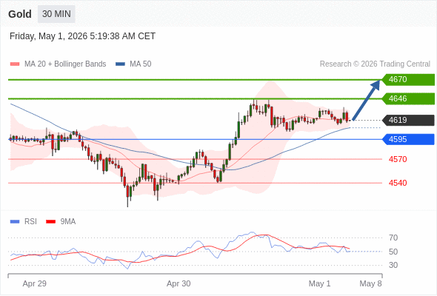Click the red 4570 support label
Screen dimensions: 437x296
click(x=398, y=159)
